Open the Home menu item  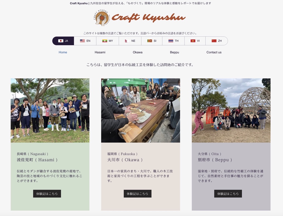[63, 52]
